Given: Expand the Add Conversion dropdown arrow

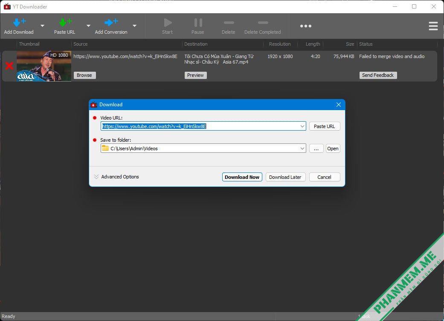Looking at the screenshot, I should point(134,26).
